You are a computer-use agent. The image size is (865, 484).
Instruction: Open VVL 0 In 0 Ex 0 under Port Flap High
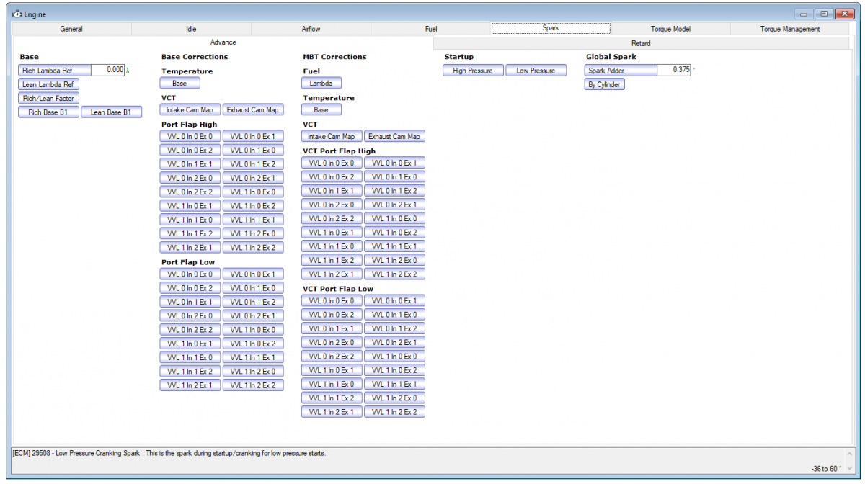[x=190, y=136]
